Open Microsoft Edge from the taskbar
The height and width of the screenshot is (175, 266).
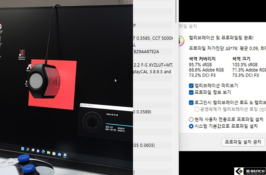click(43, 152)
